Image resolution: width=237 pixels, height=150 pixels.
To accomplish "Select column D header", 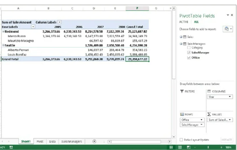I will 94,8.
